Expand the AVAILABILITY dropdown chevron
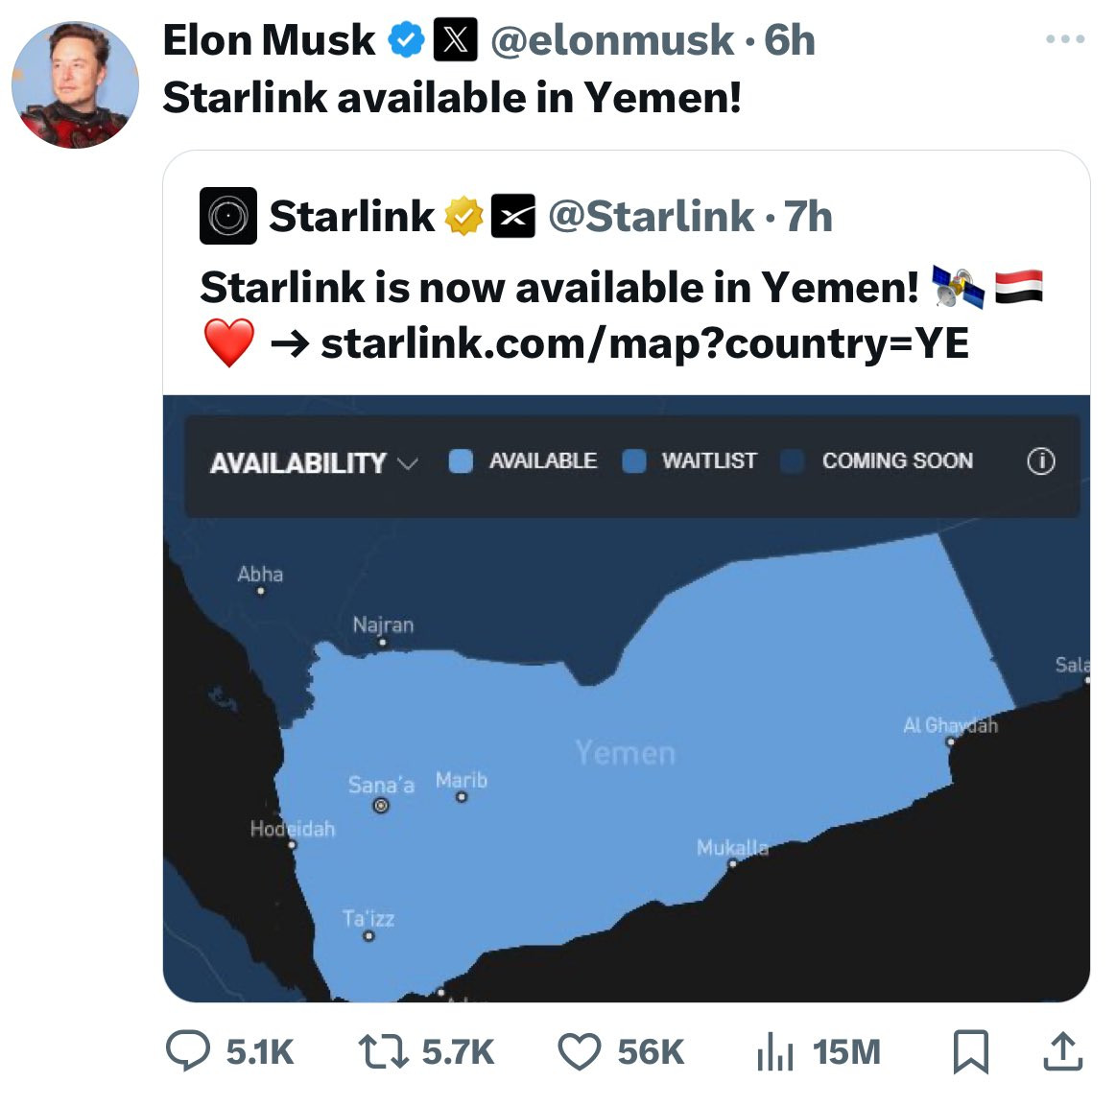 407,463
